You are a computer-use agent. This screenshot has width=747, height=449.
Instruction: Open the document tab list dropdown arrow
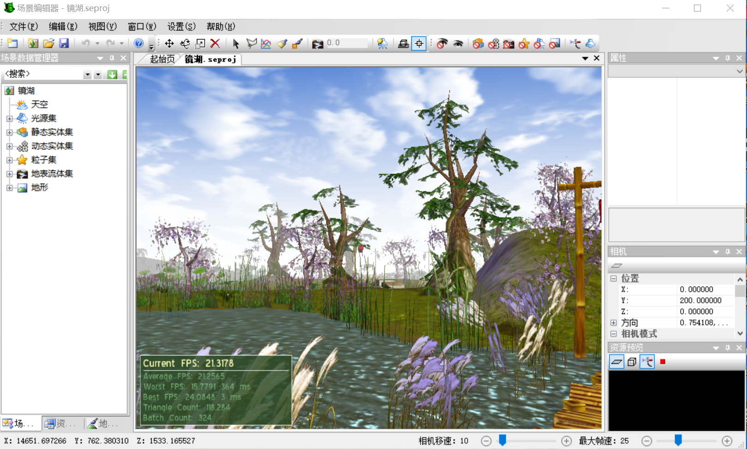pyautogui.click(x=585, y=58)
